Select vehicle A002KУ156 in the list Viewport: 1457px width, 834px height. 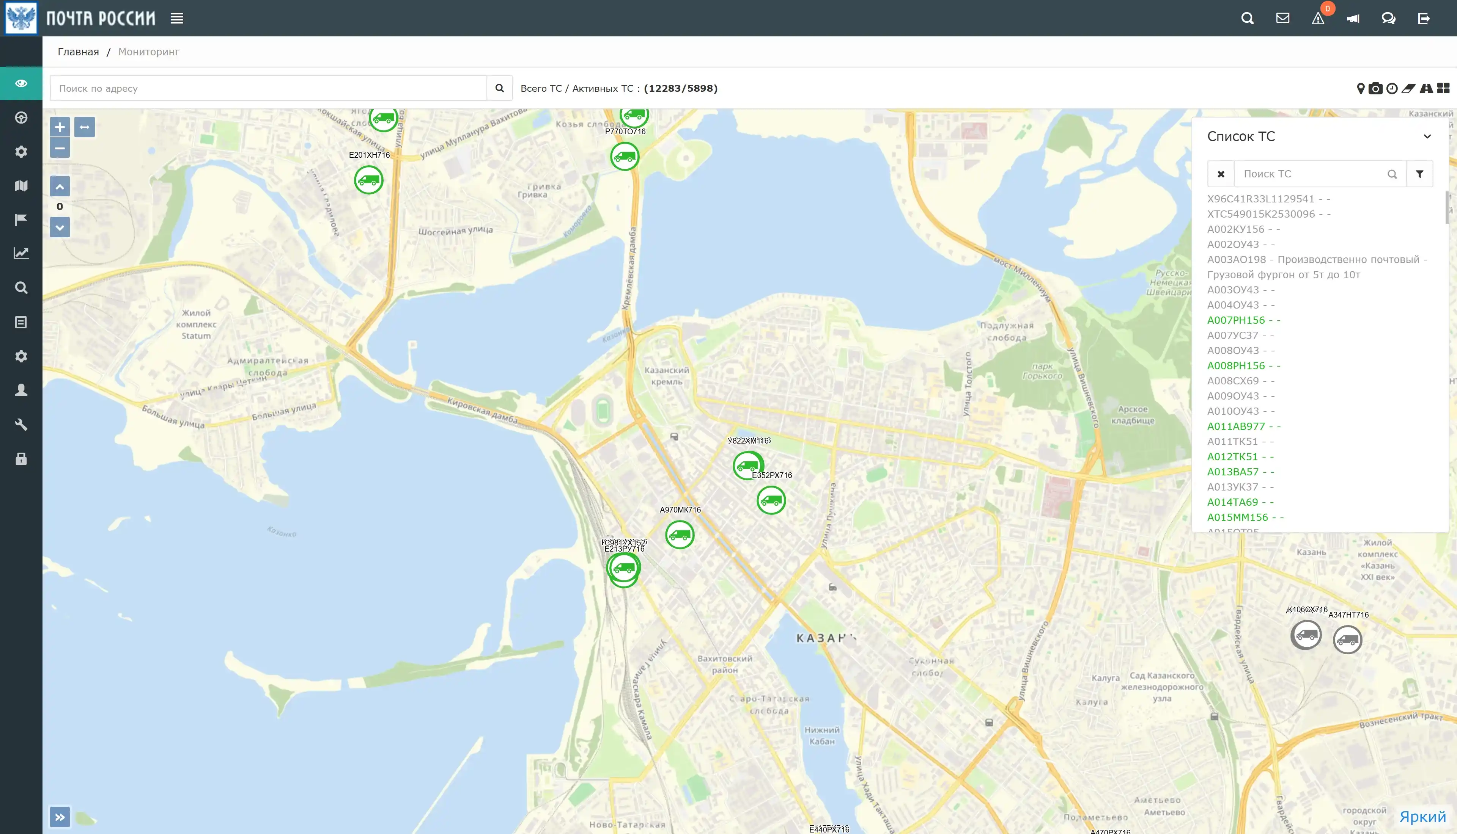click(x=1243, y=229)
